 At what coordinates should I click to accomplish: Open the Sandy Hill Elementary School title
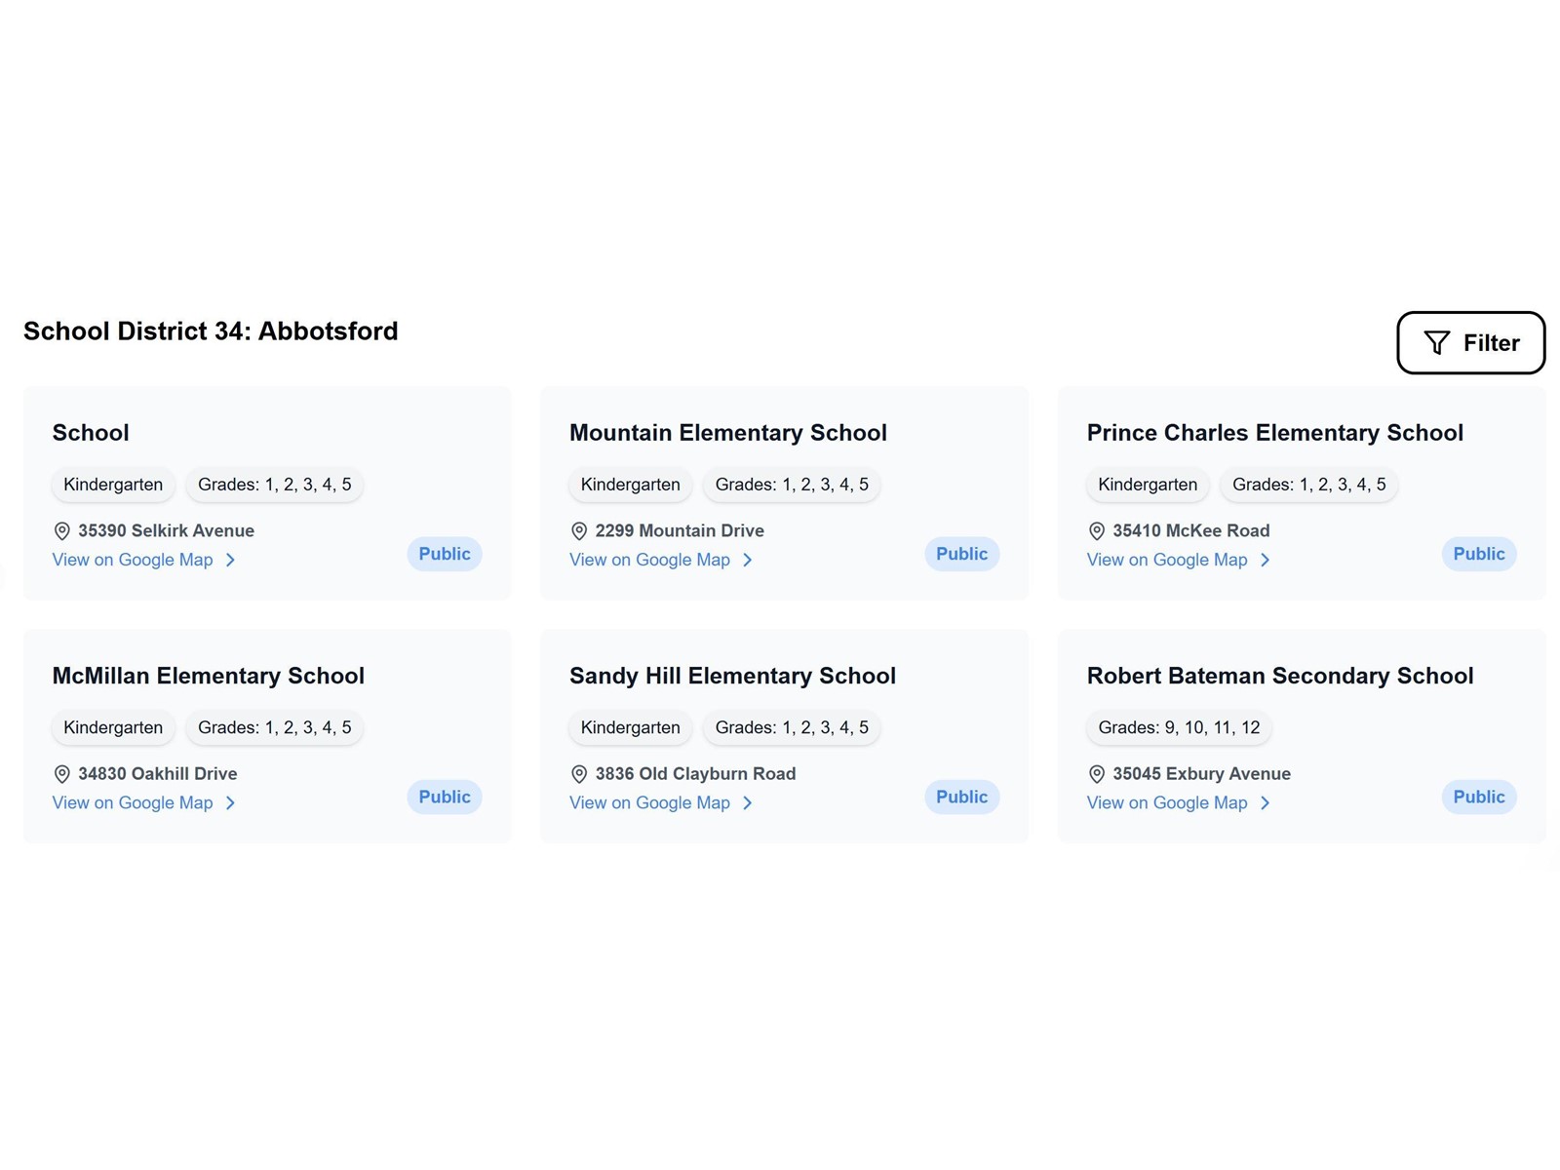coord(732,676)
